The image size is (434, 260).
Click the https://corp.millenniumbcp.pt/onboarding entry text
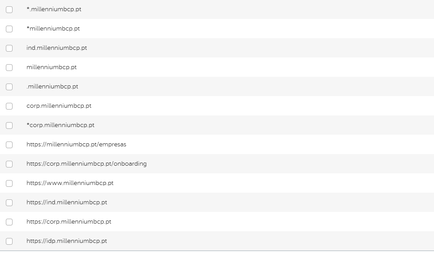[86, 164]
